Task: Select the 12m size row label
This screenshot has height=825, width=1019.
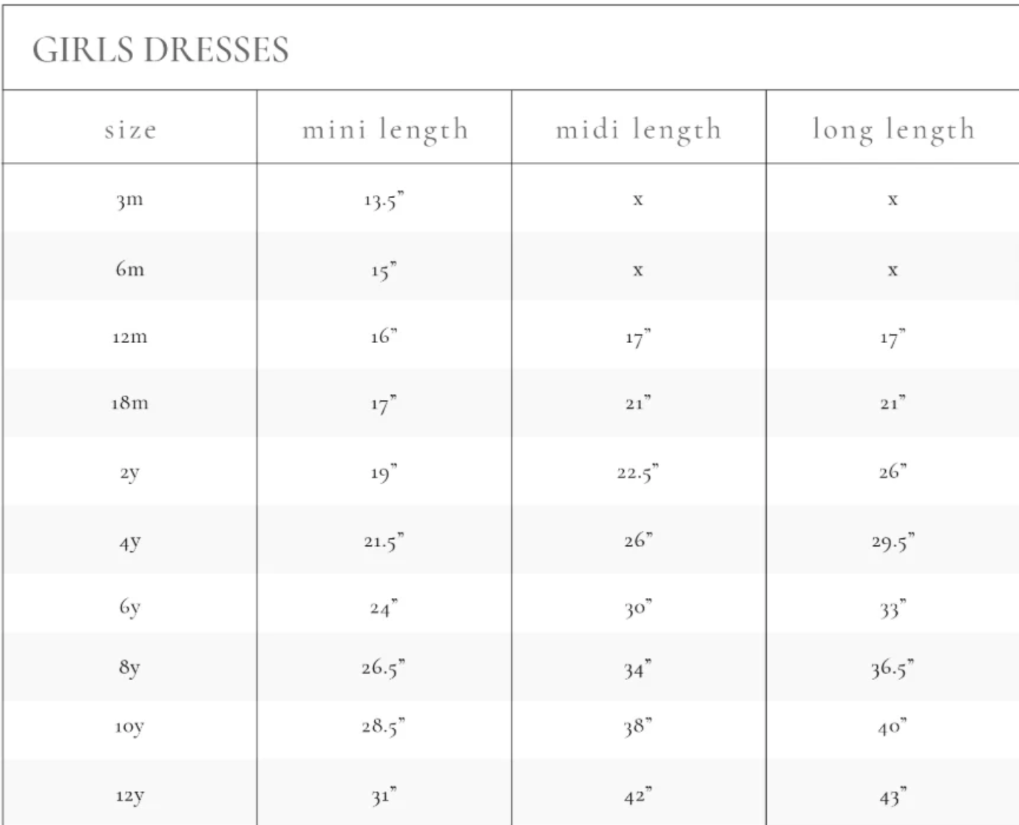Action: [129, 337]
